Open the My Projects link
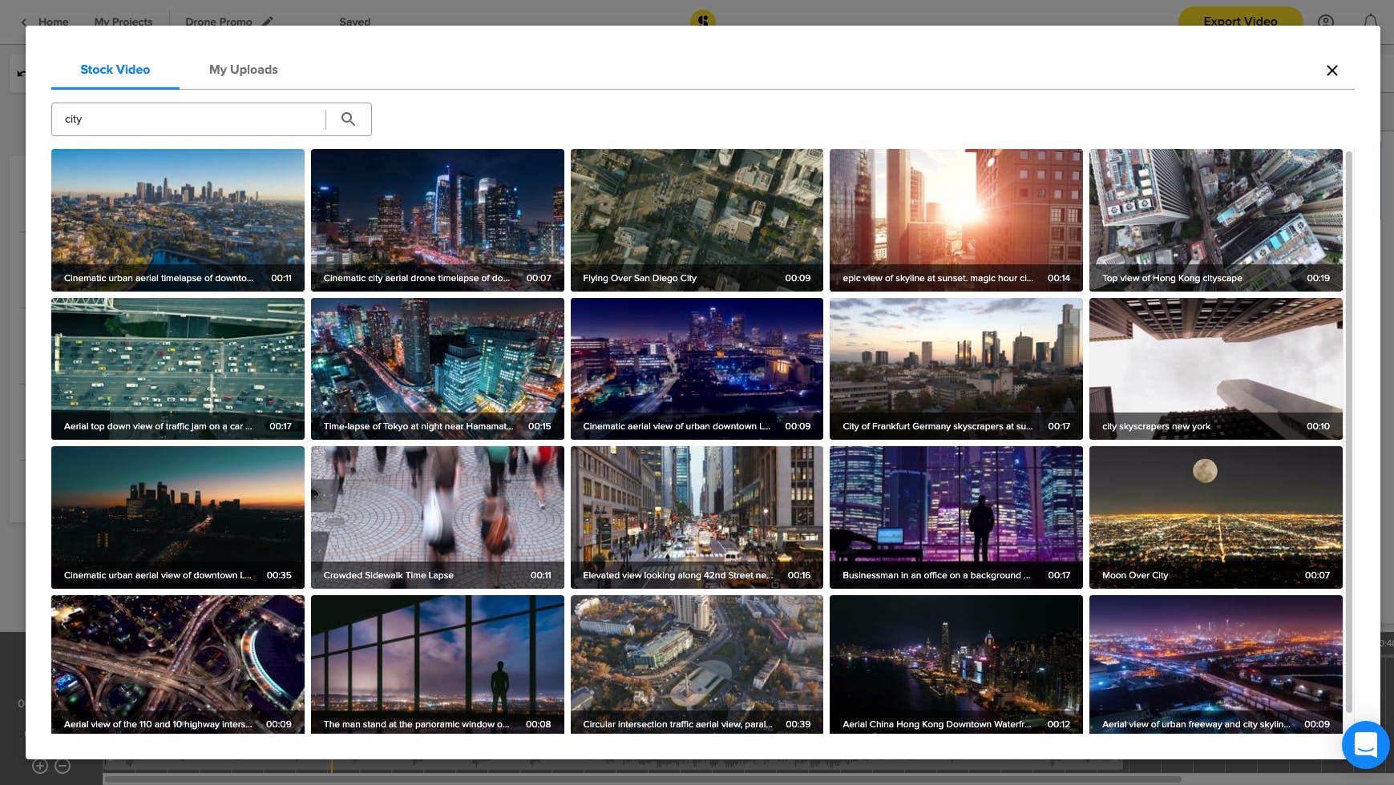 (123, 22)
